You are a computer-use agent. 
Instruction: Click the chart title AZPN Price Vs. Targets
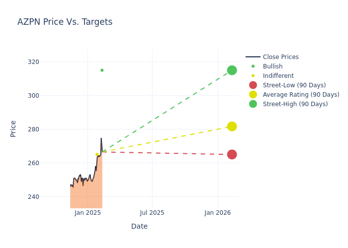(65, 22)
